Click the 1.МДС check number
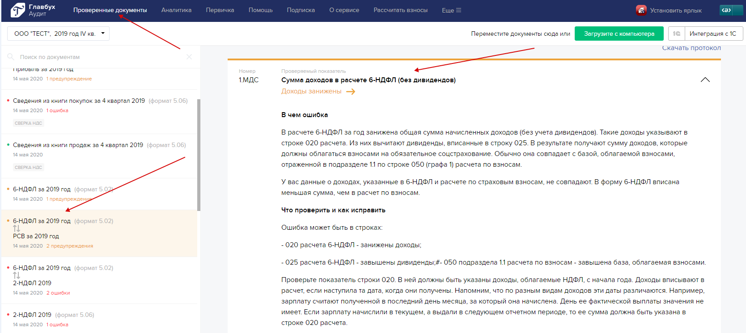746x333 pixels. click(x=249, y=80)
